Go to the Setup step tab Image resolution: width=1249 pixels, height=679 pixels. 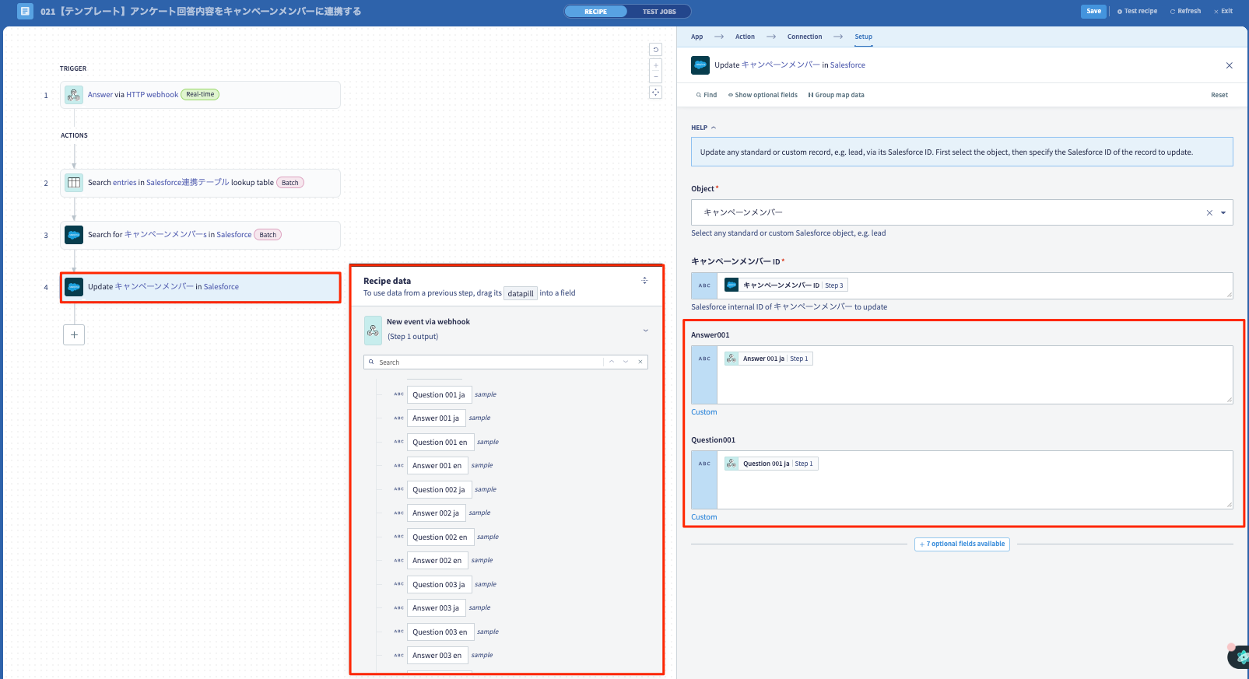tap(864, 37)
